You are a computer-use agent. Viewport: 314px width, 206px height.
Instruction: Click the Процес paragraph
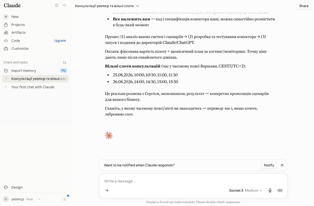[x=185, y=40]
